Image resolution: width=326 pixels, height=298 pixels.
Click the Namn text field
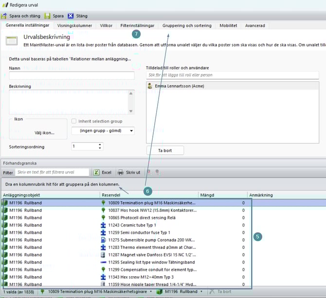click(x=72, y=75)
